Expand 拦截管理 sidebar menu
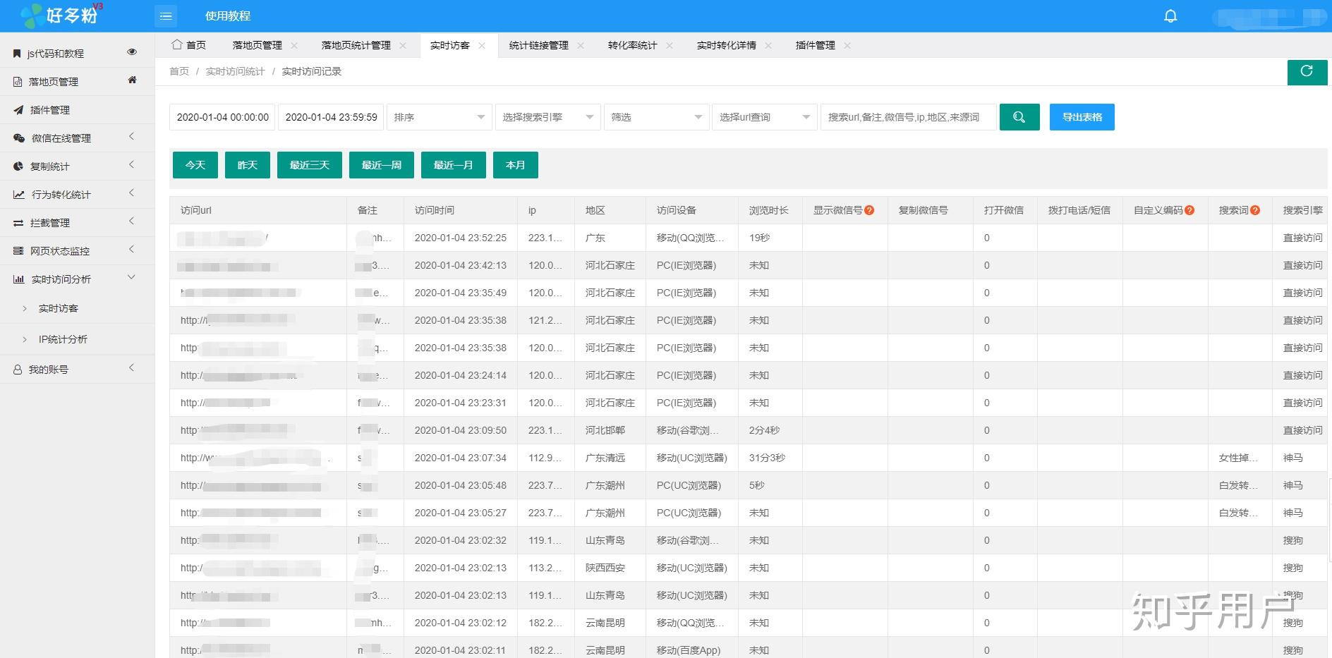Screen dimensions: 1332x658 (131, 221)
